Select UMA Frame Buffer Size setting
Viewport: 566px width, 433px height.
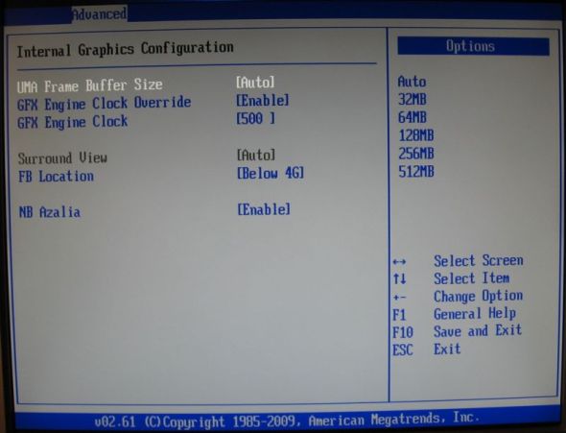[x=89, y=85]
